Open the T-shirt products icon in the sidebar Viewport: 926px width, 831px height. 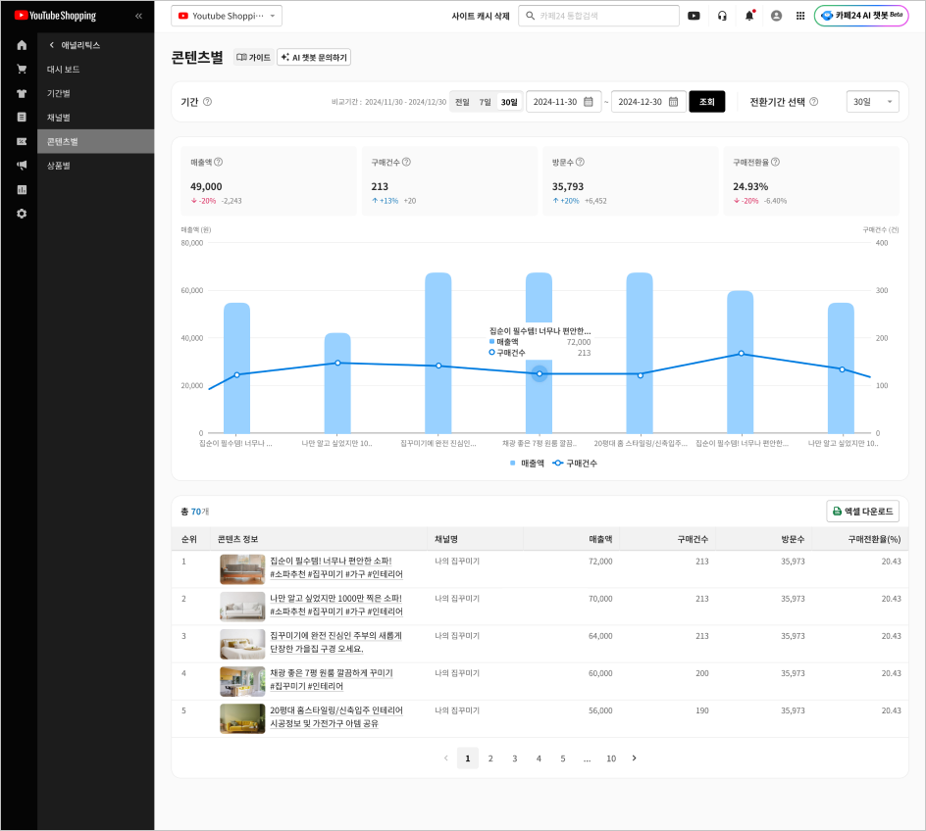point(22,94)
